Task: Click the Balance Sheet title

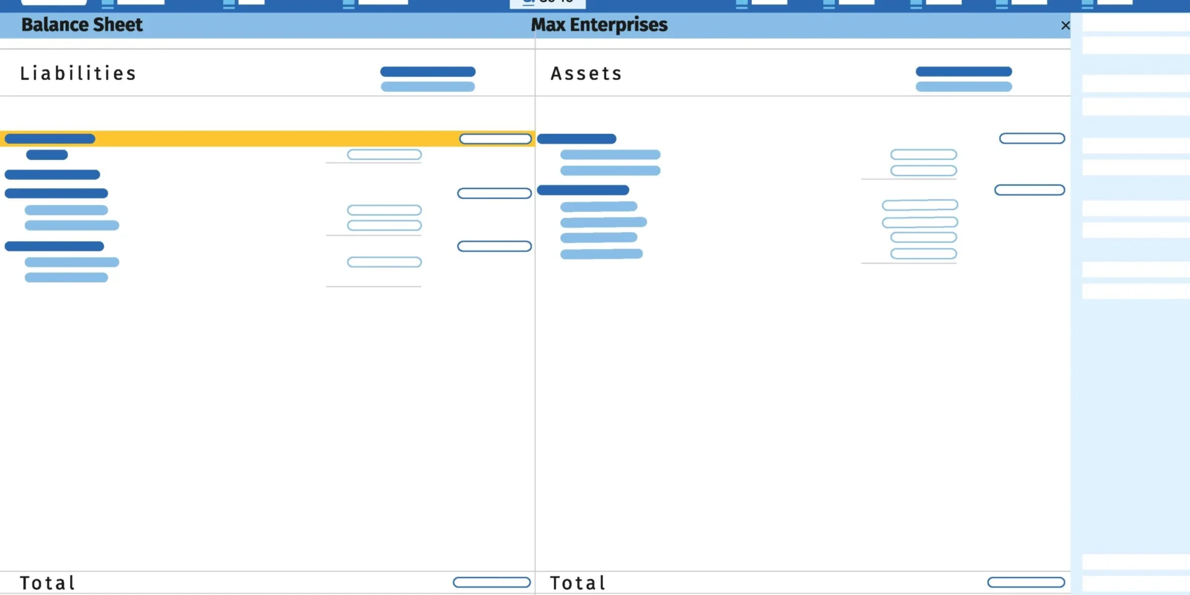Action: (x=82, y=25)
